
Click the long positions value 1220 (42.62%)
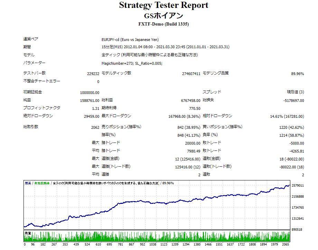[292, 127]
